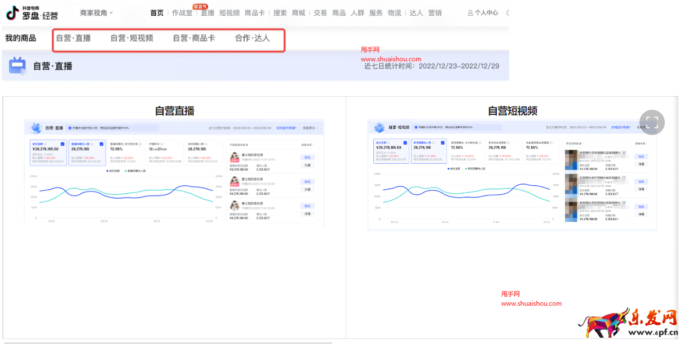This screenshot has height=344, width=684.
Task: Click info icon beside 直播间曝光人数
Action: (91, 144)
